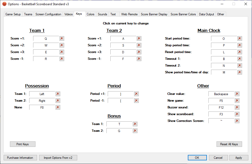Select the Web Remote tab
Viewport: 252px width, 164px height.
point(129,14)
